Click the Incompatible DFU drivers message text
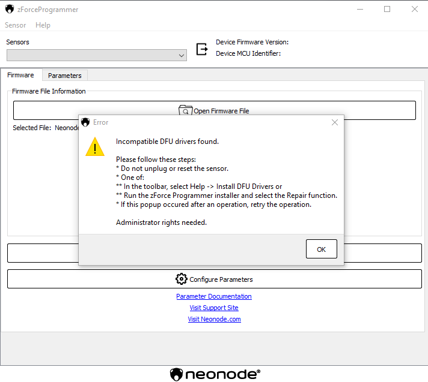 tap(167, 142)
